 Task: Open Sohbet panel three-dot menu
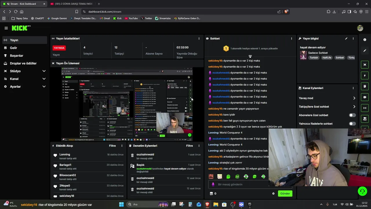pyautogui.click(x=291, y=38)
